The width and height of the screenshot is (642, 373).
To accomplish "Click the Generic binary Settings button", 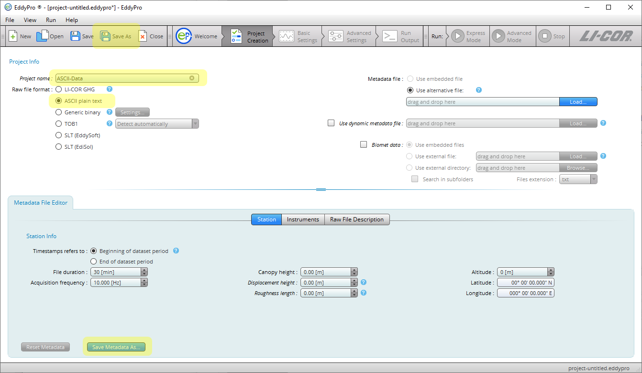I will [133, 112].
